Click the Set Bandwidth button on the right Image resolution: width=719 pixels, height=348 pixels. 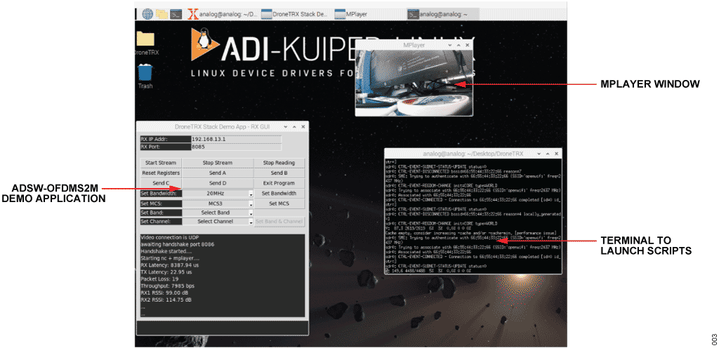279,193
